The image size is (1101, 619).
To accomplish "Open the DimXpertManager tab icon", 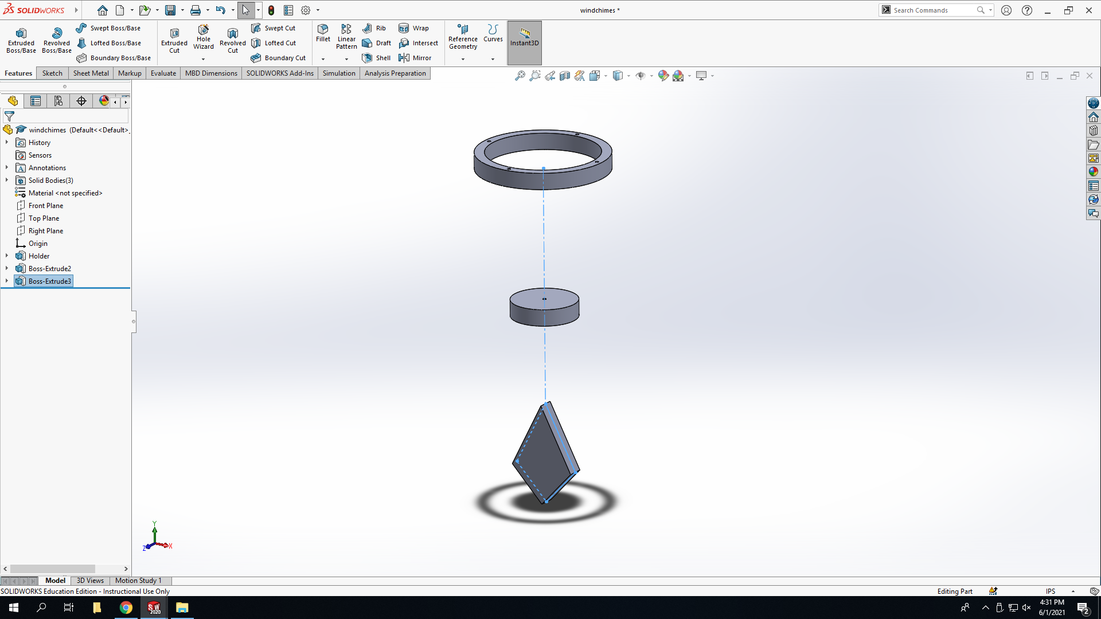I will 81,101.
